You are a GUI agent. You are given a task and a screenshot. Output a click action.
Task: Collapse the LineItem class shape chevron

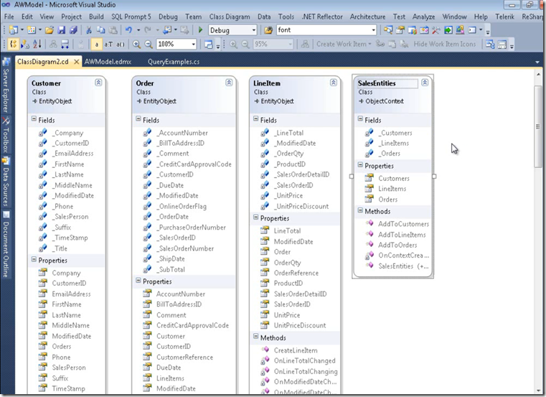(x=333, y=83)
